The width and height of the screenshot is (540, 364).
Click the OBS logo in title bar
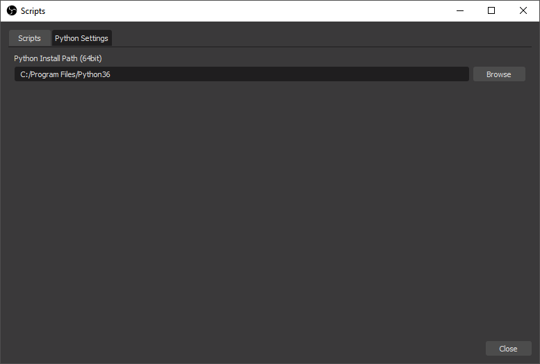point(12,10)
